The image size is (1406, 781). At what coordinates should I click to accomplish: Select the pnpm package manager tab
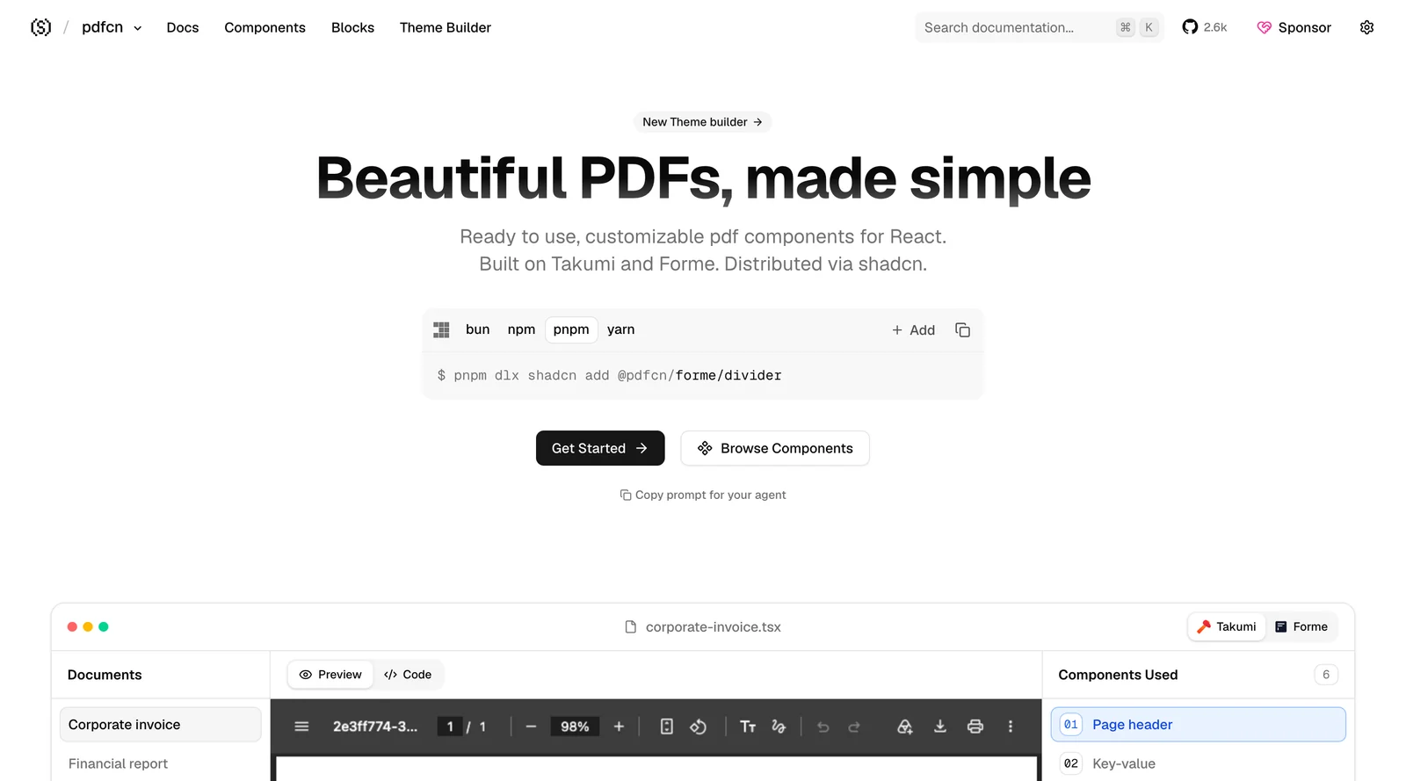571,329
